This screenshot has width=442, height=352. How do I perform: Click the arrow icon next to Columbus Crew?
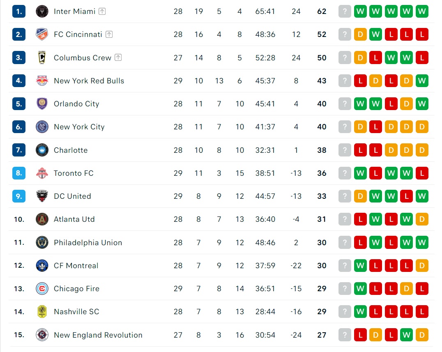[x=118, y=58]
